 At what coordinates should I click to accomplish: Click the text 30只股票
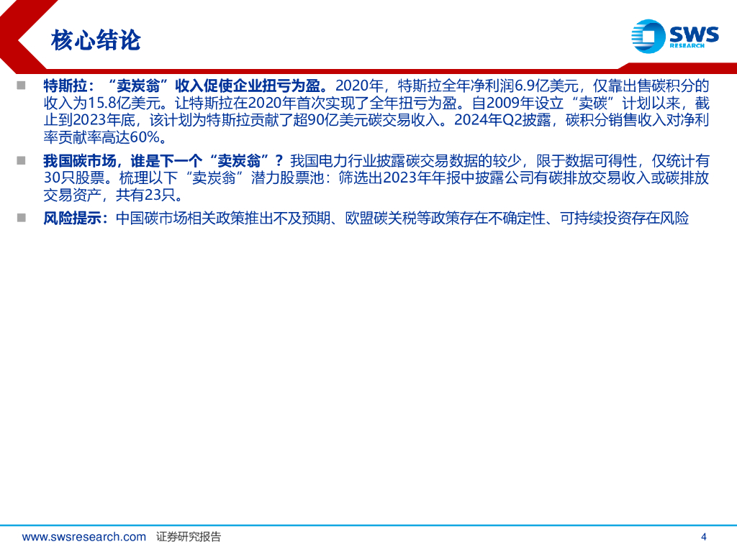coord(74,178)
